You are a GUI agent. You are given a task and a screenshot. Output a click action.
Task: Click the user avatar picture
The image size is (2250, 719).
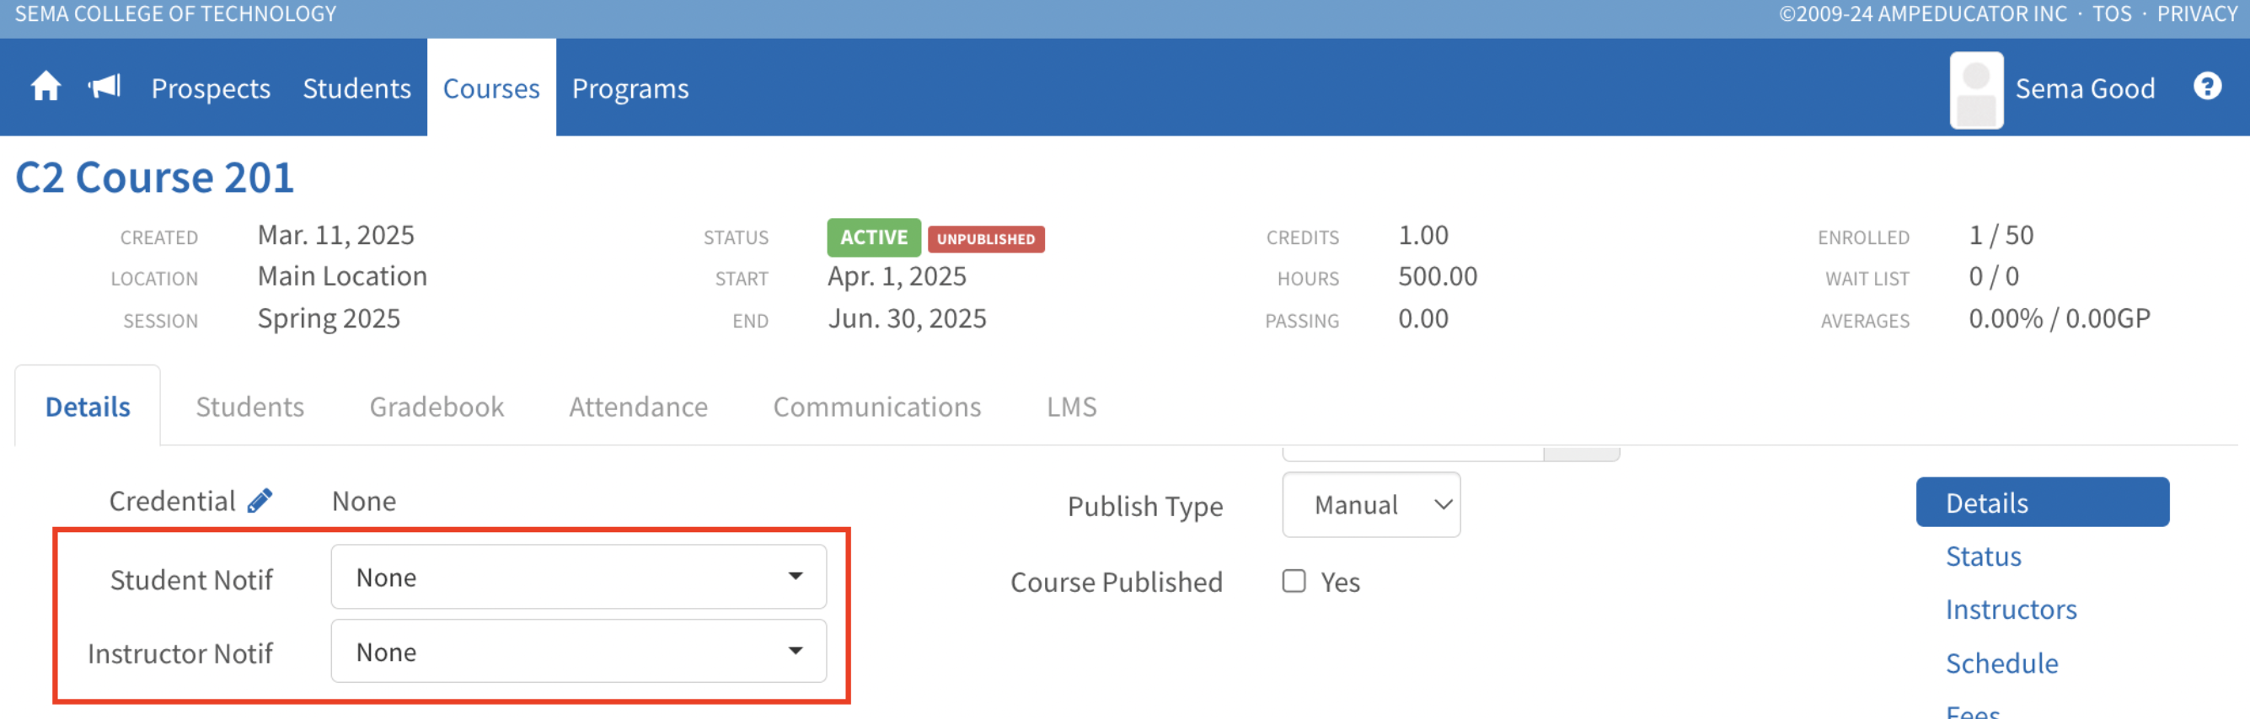(x=1976, y=90)
